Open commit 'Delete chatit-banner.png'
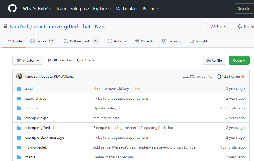The image size is (254, 161). tap(114, 157)
